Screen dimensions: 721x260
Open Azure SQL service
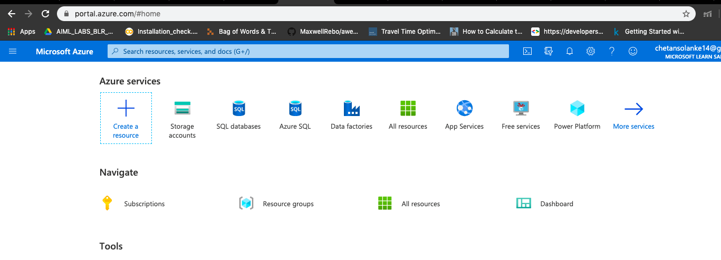pos(295,115)
